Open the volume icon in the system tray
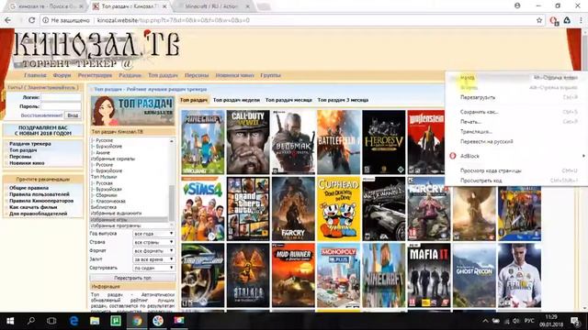Image resolution: width=588 pixels, height=330 pixels. click(x=516, y=321)
